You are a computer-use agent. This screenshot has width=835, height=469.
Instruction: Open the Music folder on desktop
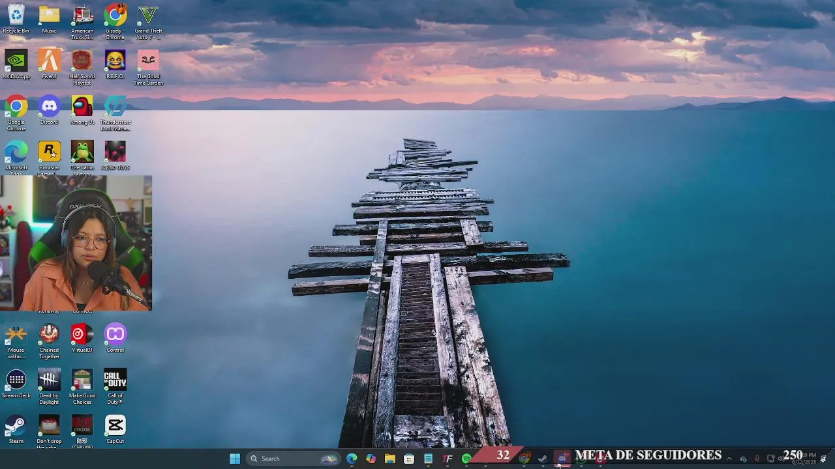pyautogui.click(x=49, y=20)
